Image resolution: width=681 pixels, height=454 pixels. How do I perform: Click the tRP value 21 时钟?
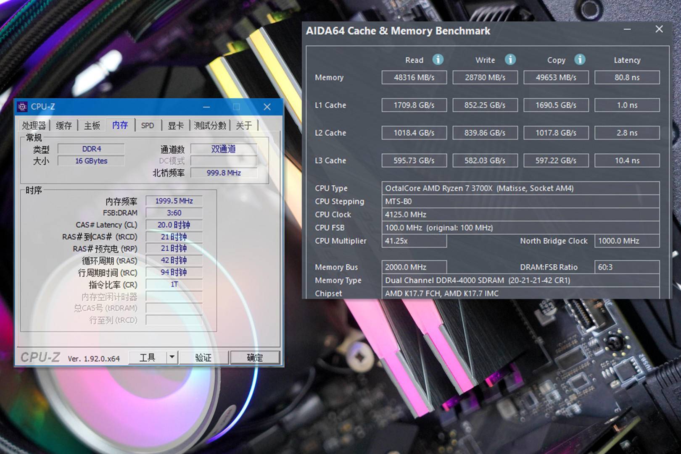174,249
